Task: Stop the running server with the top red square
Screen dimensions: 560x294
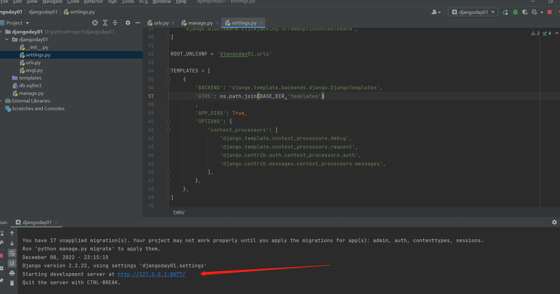Action: [550, 12]
